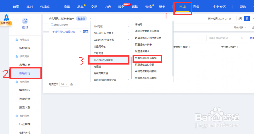254x134 pixels.
Task: Sort by 支付转化指数 column arrows
Action: tap(237, 47)
